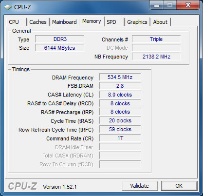Switch to the Graphics tab

[137, 22]
